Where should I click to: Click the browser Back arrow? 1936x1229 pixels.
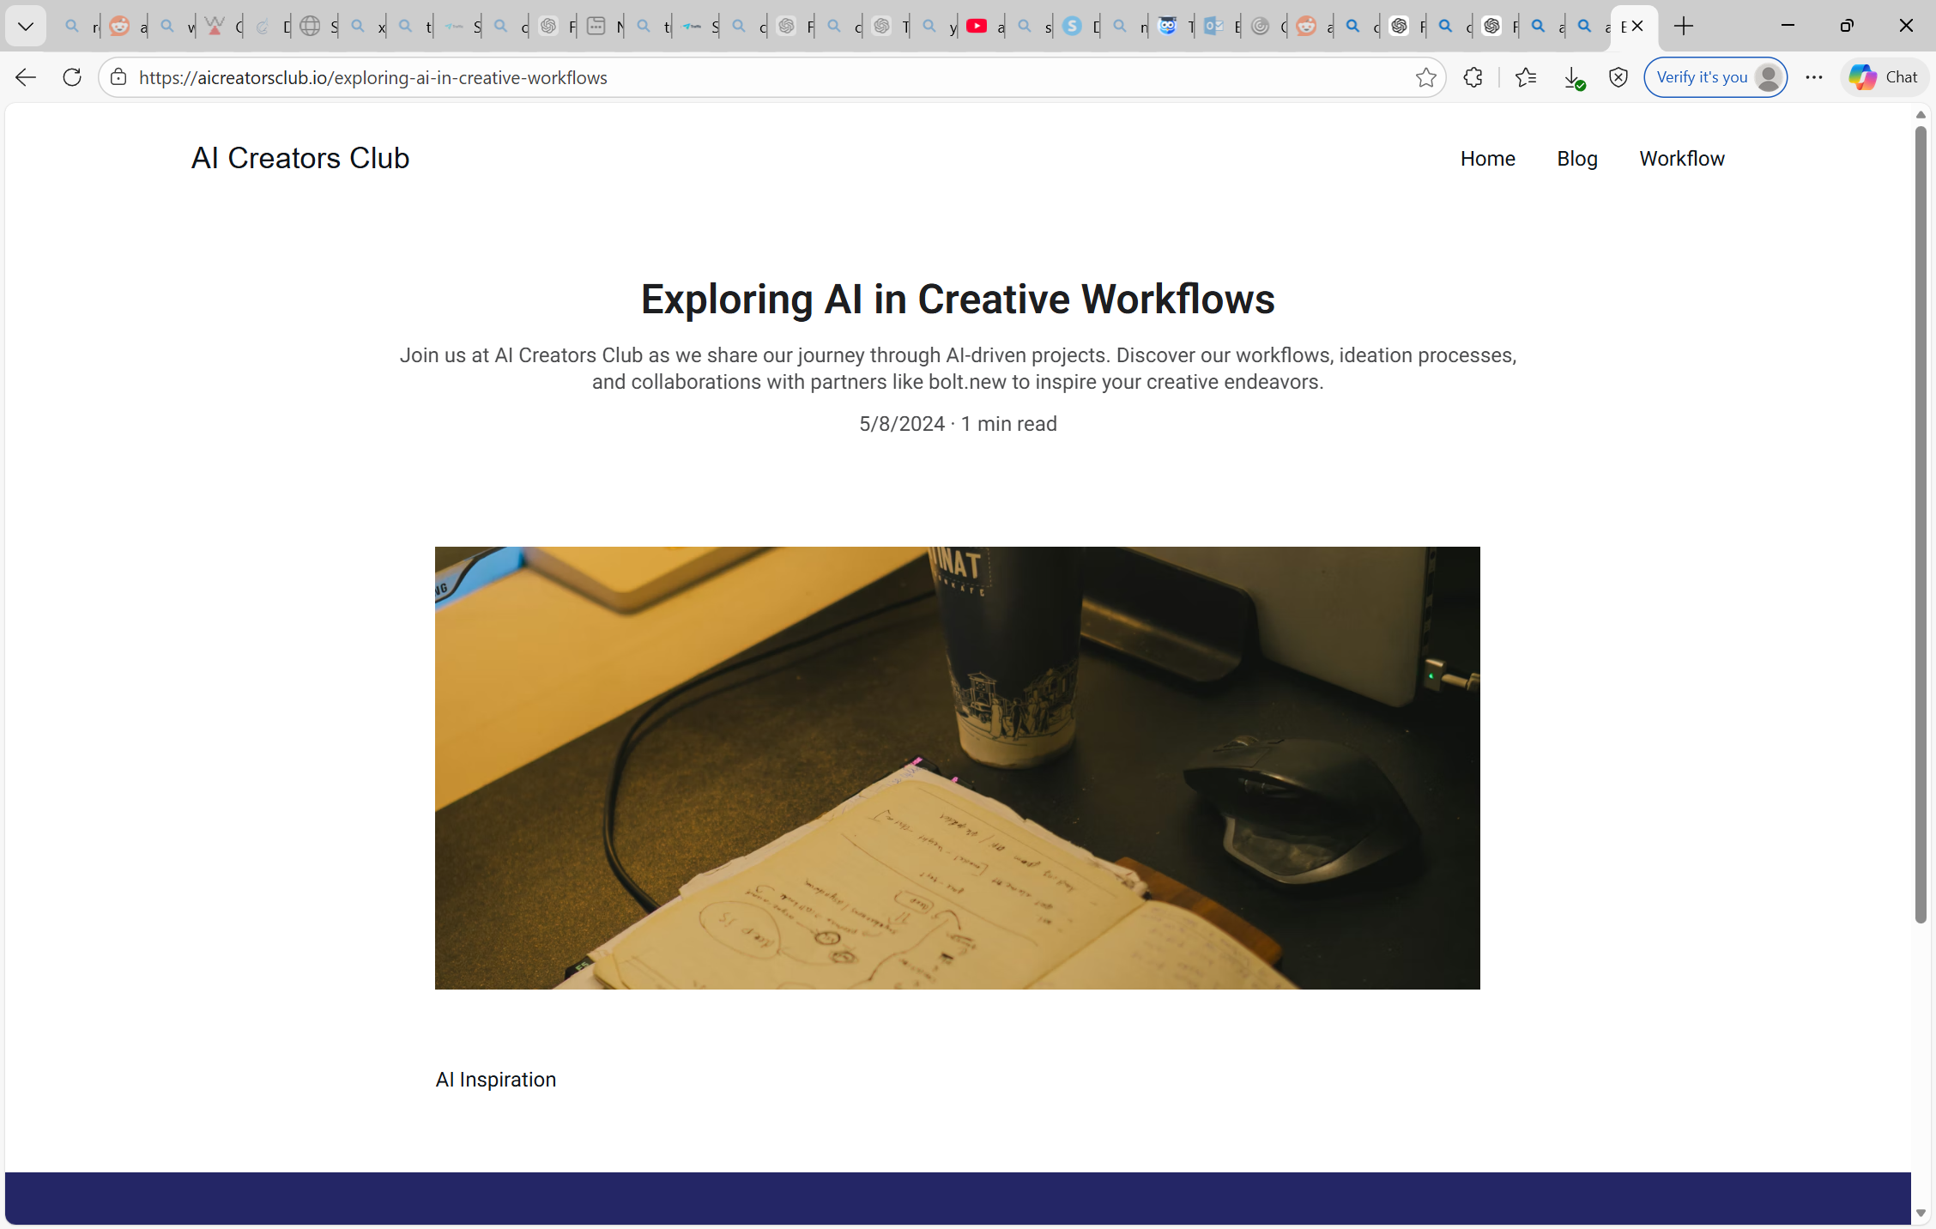point(26,77)
